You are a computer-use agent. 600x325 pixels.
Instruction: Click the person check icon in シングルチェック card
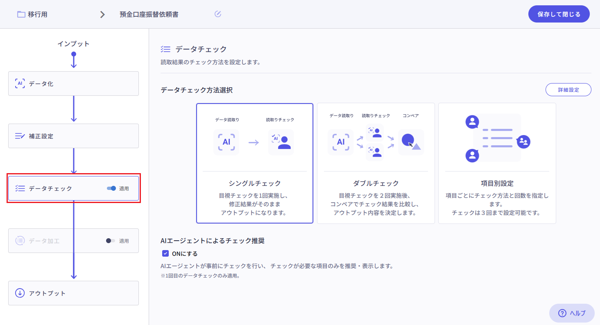[281, 142]
